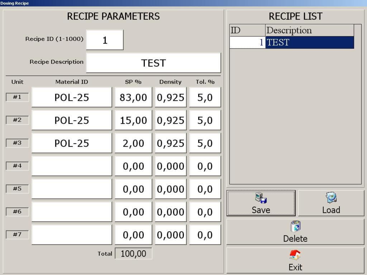Edit unit #3 SP % value 2,00

[x=133, y=143]
